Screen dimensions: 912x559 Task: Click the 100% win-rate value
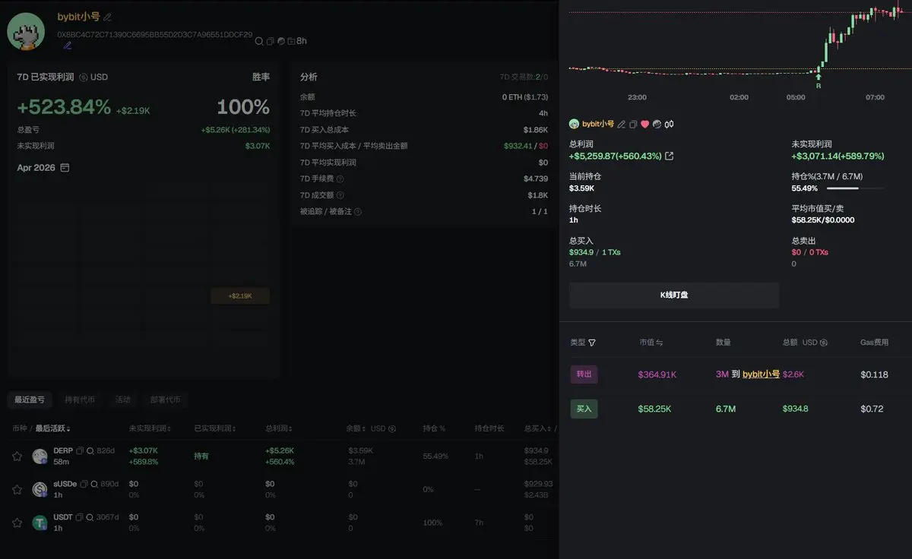click(x=243, y=107)
